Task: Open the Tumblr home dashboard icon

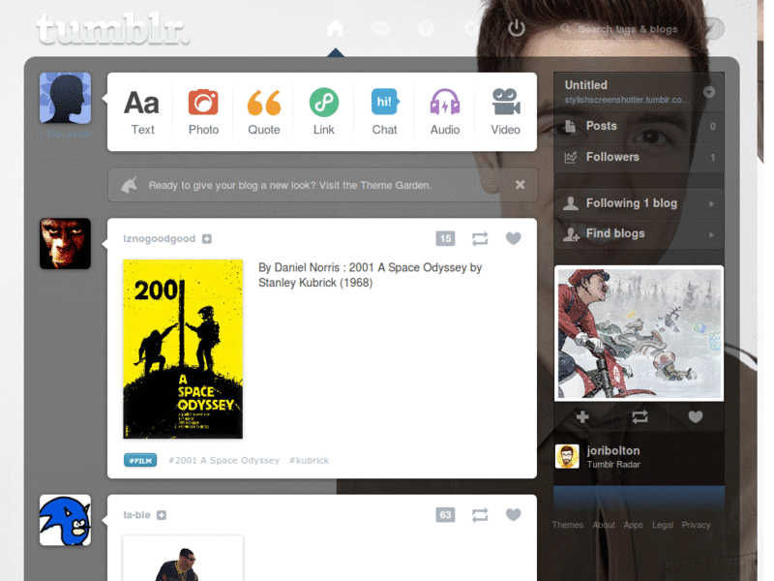Action: pos(335,28)
